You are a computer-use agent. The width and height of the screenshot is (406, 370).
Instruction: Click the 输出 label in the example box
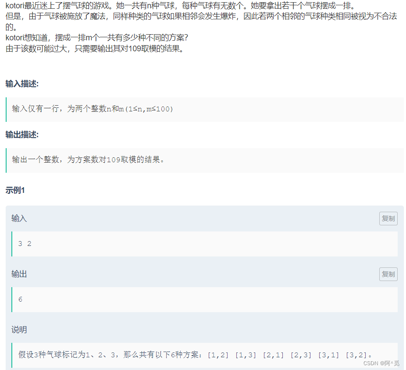(19, 274)
